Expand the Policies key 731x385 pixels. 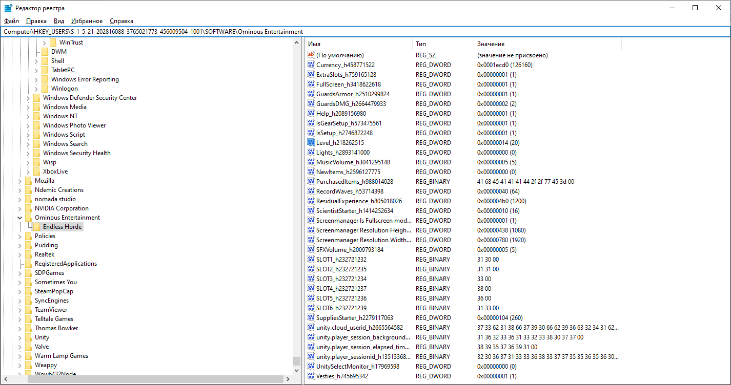[20, 236]
